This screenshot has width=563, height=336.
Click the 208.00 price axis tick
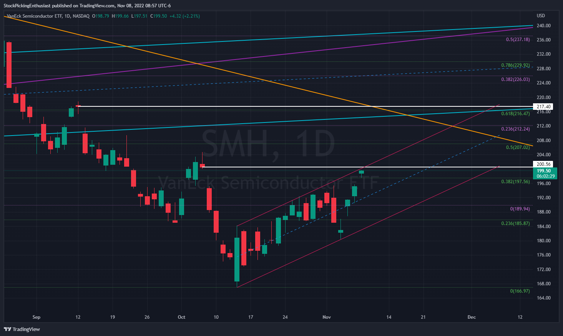point(544,141)
